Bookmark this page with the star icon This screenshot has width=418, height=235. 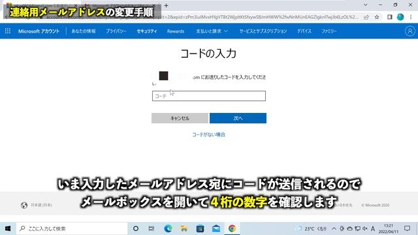click(x=377, y=18)
